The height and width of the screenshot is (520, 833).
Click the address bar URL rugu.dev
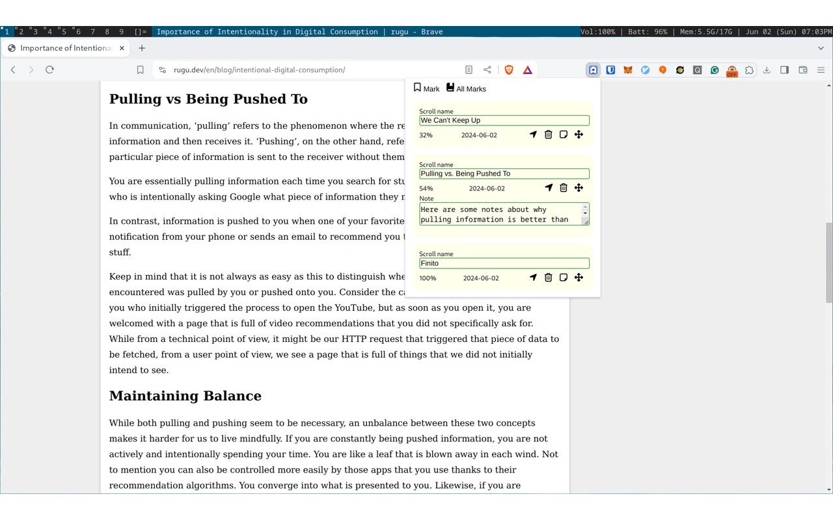coord(259,70)
